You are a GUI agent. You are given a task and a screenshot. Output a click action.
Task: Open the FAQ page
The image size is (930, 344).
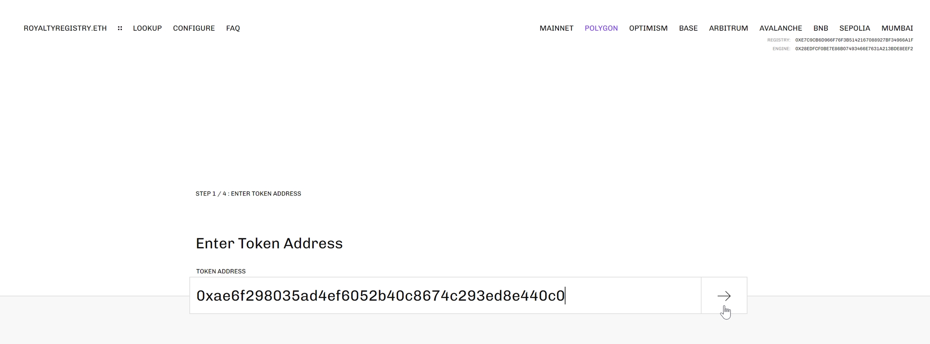click(x=233, y=28)
